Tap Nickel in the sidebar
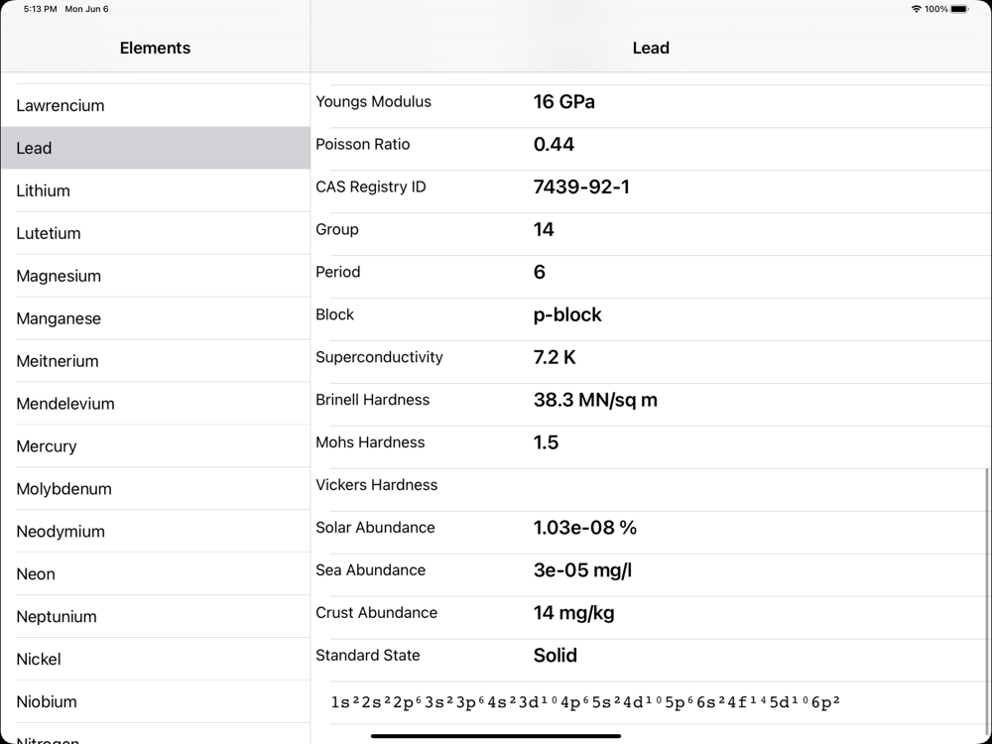The image size is (992, 744). coord(39,660)
